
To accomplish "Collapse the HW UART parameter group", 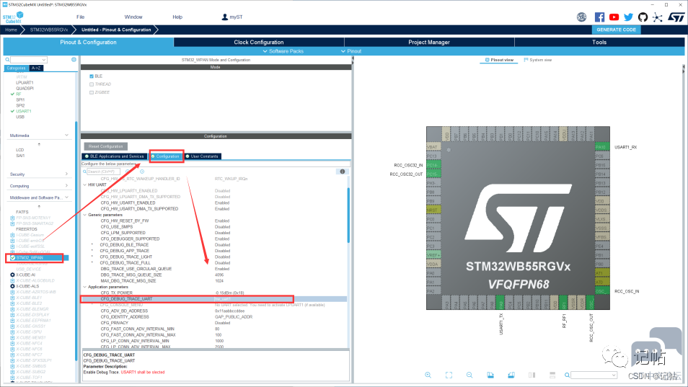I will (x=84, y=185).
